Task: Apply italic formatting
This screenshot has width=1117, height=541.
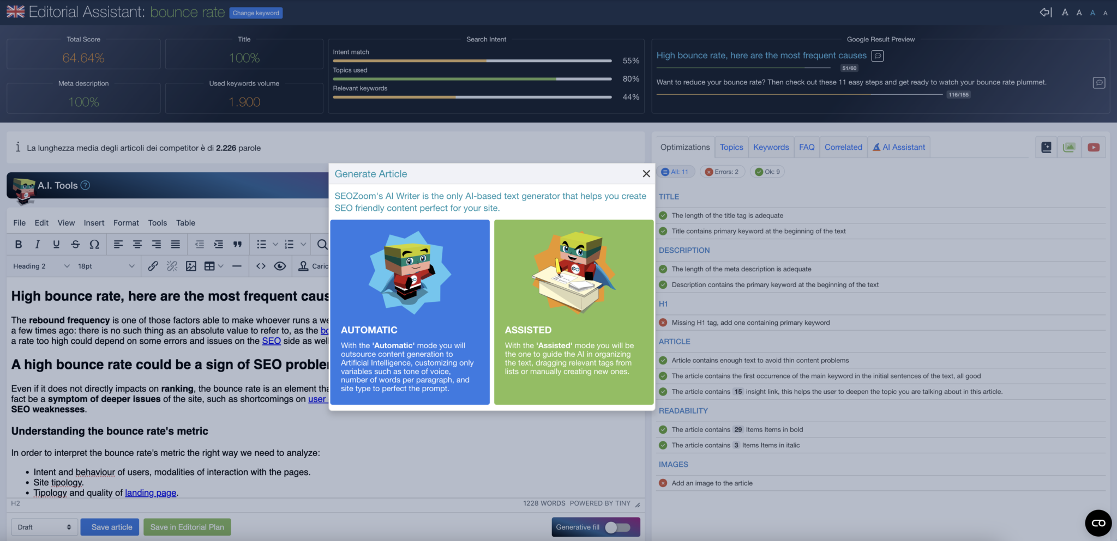Action: tap(37, 244)
